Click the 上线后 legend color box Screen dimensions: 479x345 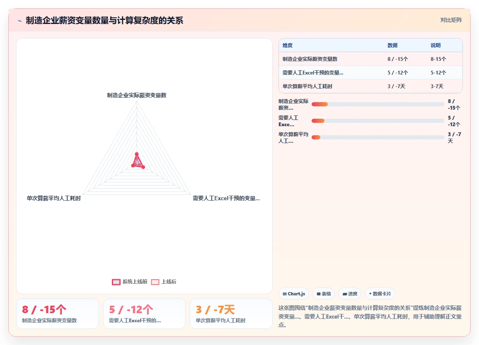pos(155,282)
